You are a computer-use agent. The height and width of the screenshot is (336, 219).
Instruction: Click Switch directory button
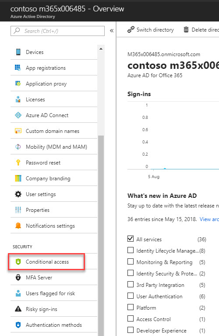point(151,29)
